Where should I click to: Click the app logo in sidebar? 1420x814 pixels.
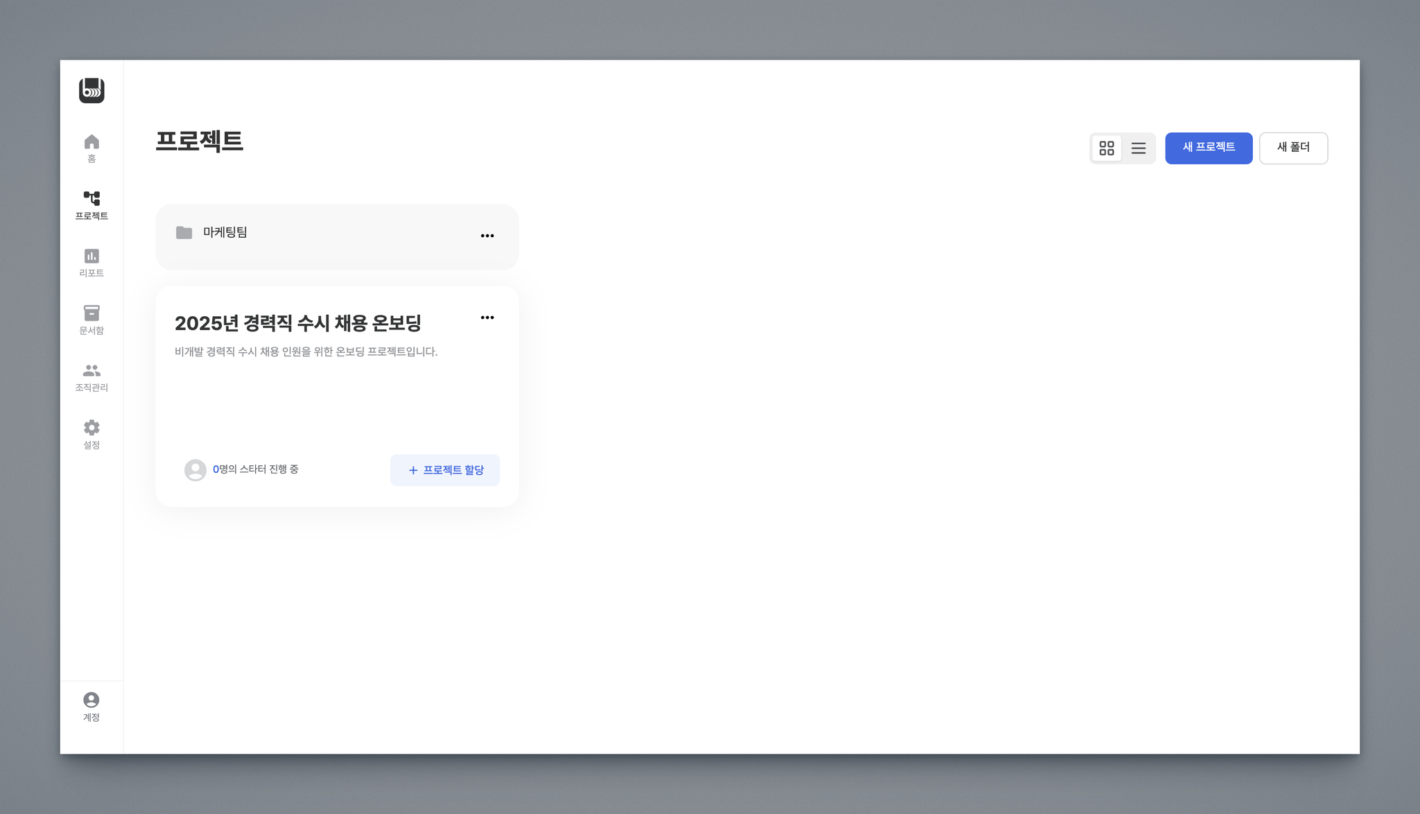(x=92, y=90)
